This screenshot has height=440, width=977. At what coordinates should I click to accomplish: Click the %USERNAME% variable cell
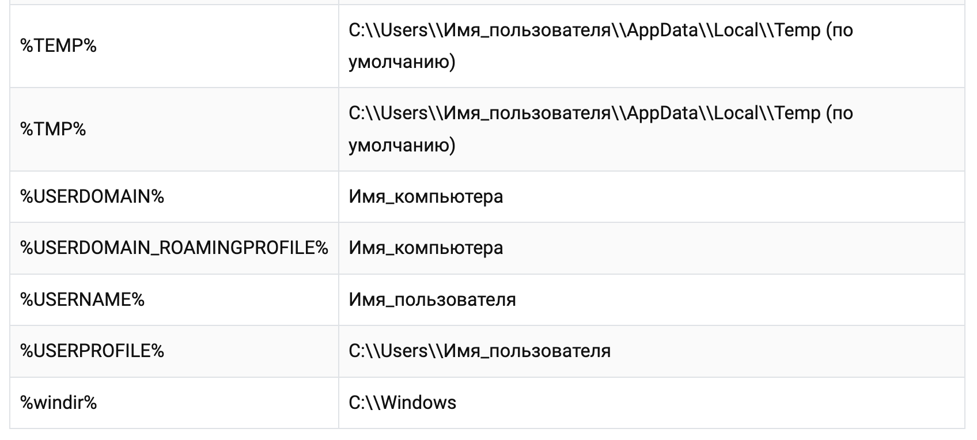82,299
